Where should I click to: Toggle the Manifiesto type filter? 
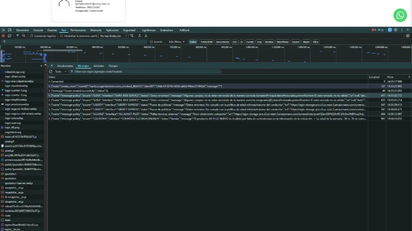click(282, 42)
